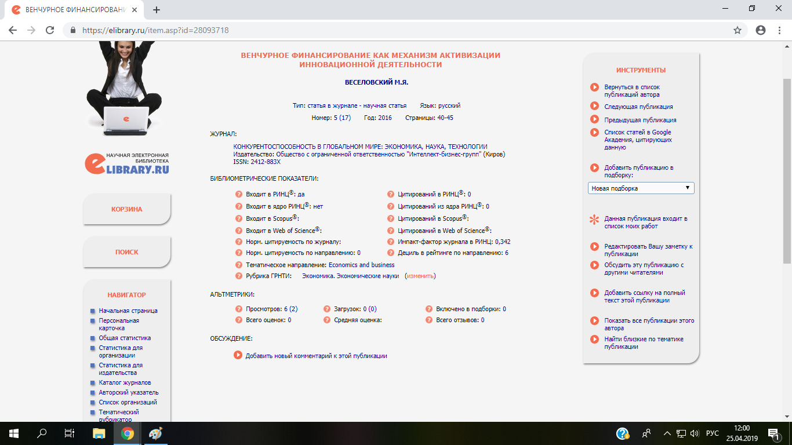Viewport: 792px width, 445px height.
Task: Click 'Вернуться в список публикаций автора'
Action: click(x=632, y=90)
